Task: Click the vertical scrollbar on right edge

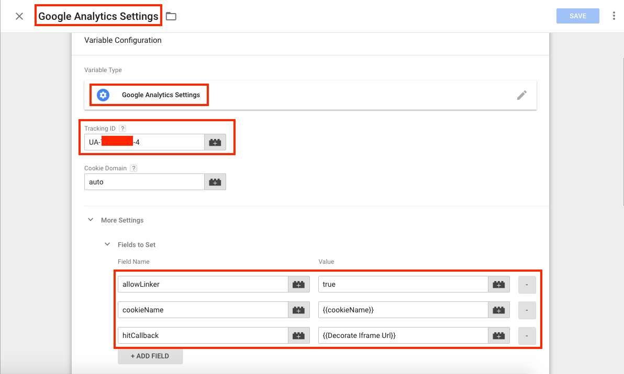Action: 623,131
